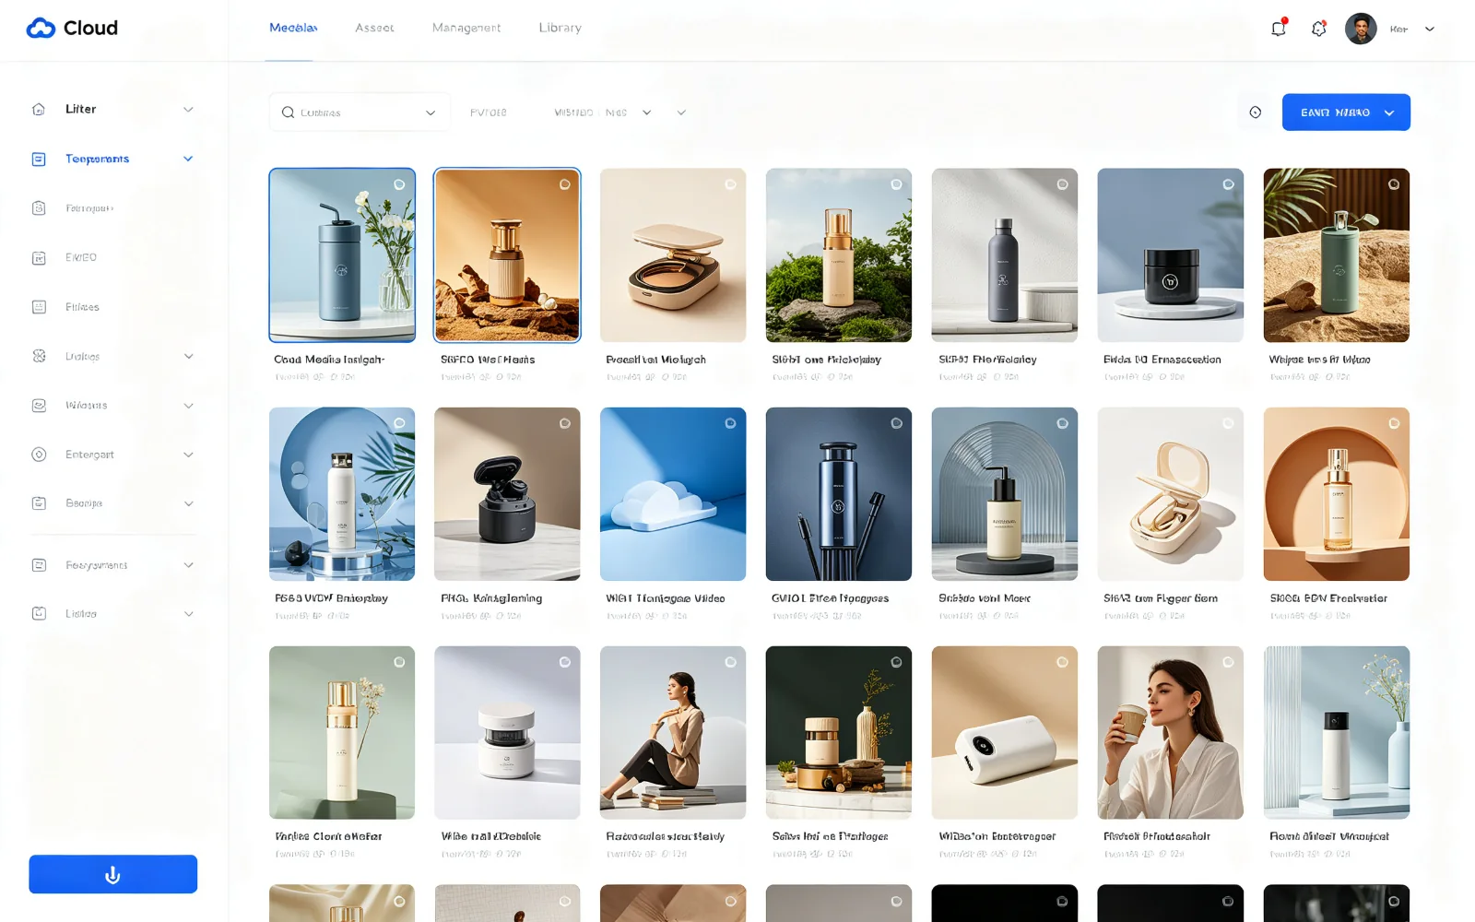Open the green bottle on sandstone thumbnail
Image resolution: width=1475 pixels, height=922 pixels.
tap(1337, 255)
